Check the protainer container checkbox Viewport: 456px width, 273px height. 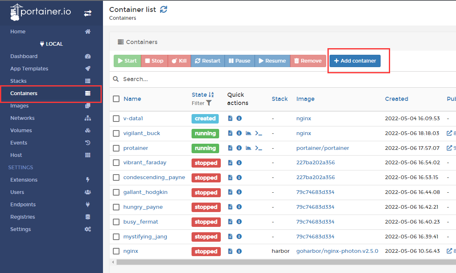(116, 148)
